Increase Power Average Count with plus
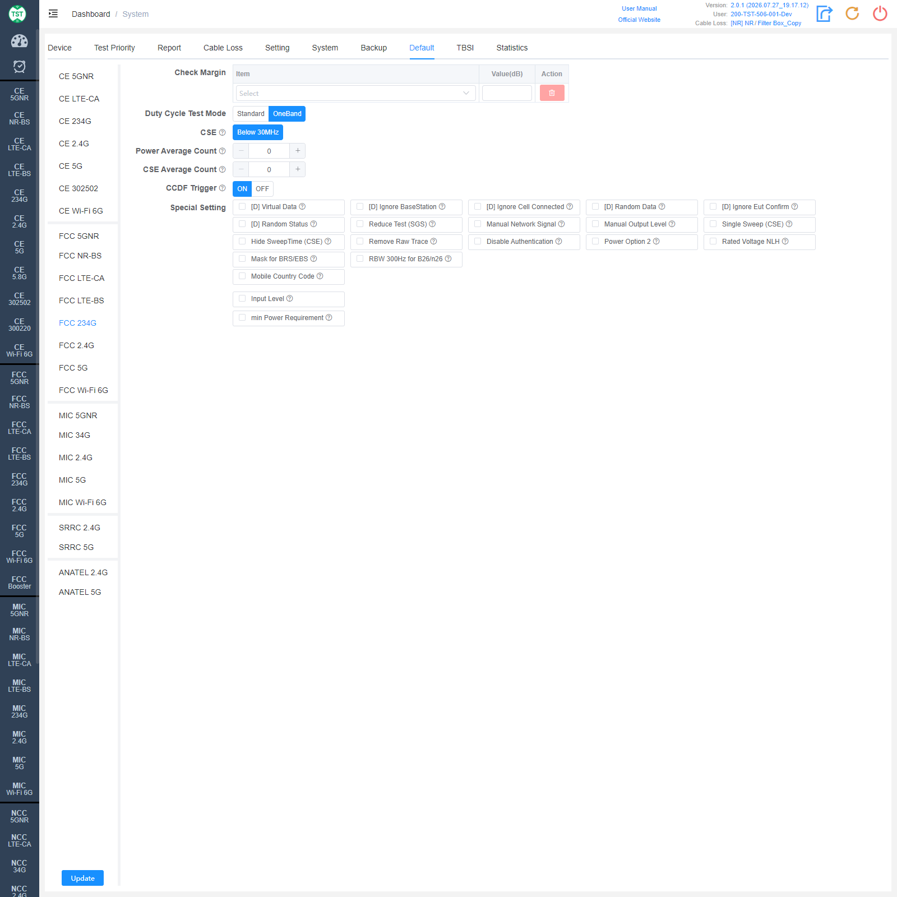Image resolution: width=897 pixels, height=897 pixels. [298, 151]
